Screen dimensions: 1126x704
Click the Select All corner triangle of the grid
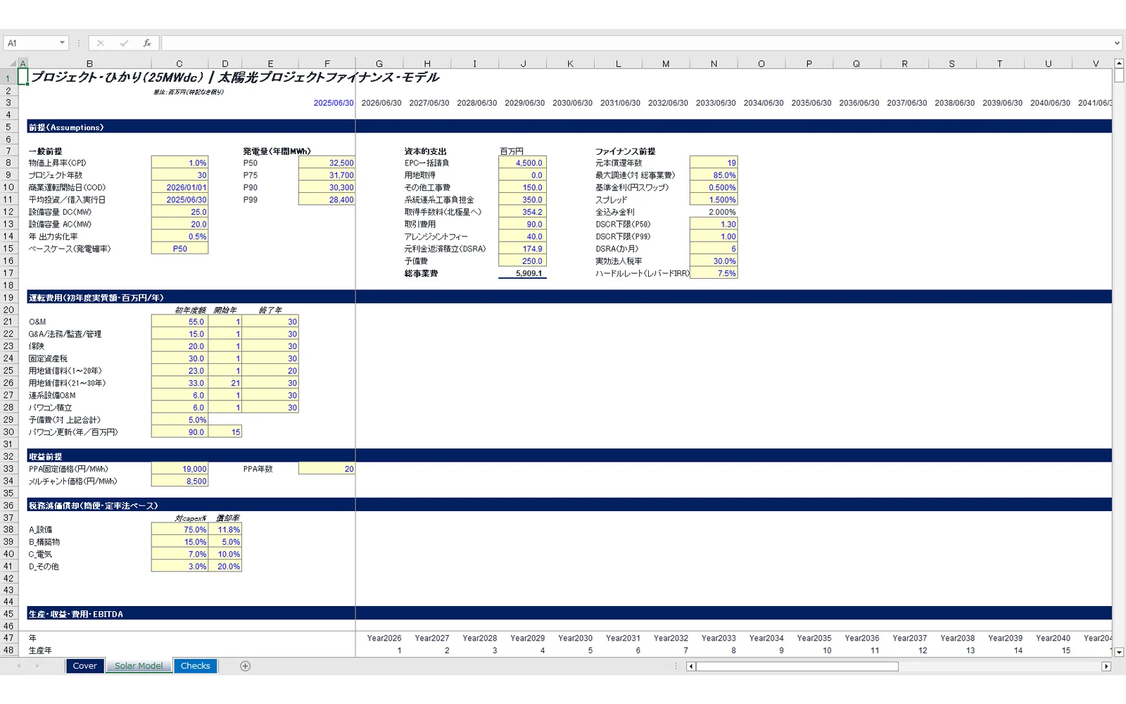pyautogui.click(x=12, y=63)
